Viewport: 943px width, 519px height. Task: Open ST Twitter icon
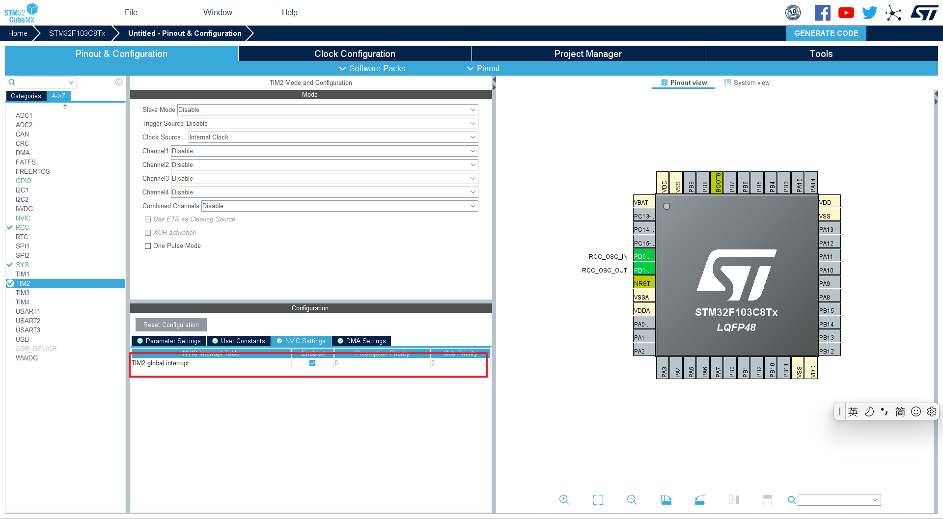(x=869, y=13)
